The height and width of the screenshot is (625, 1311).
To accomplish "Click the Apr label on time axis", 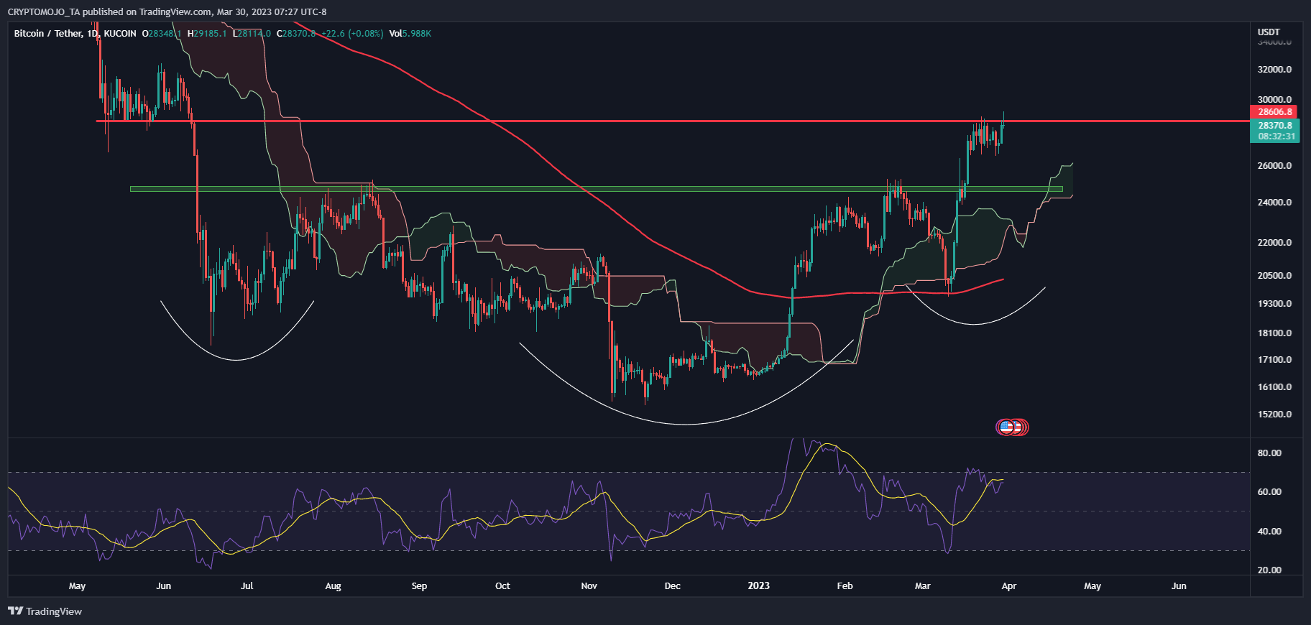I will click(x=1009, y=586).
